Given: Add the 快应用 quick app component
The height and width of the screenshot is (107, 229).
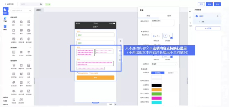Looking at the screenshot, I should (x=14, y=101).
